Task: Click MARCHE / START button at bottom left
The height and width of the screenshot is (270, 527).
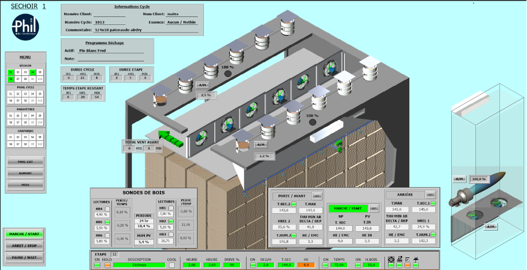Action: pyautogui.click(x=24, y=234)
